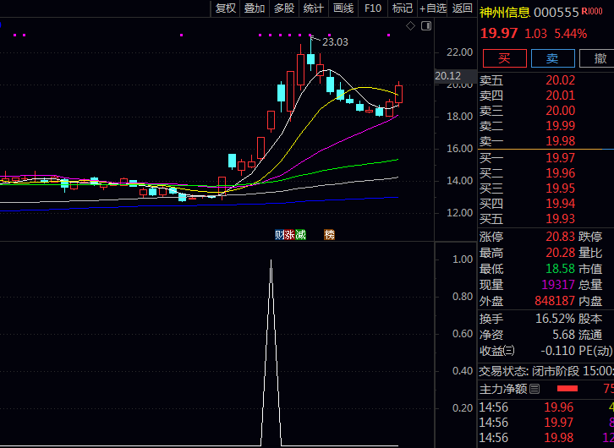Click the 减 marker icon
614x448 pixels.
pos(300,235)
